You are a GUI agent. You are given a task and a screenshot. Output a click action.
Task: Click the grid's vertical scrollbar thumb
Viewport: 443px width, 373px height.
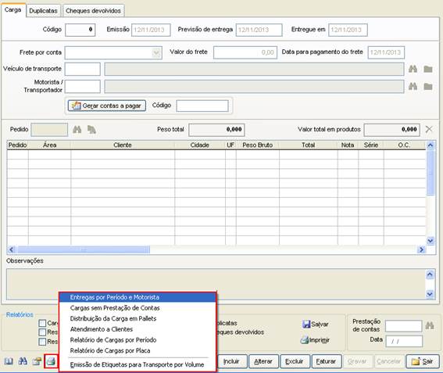click(430, 173)
